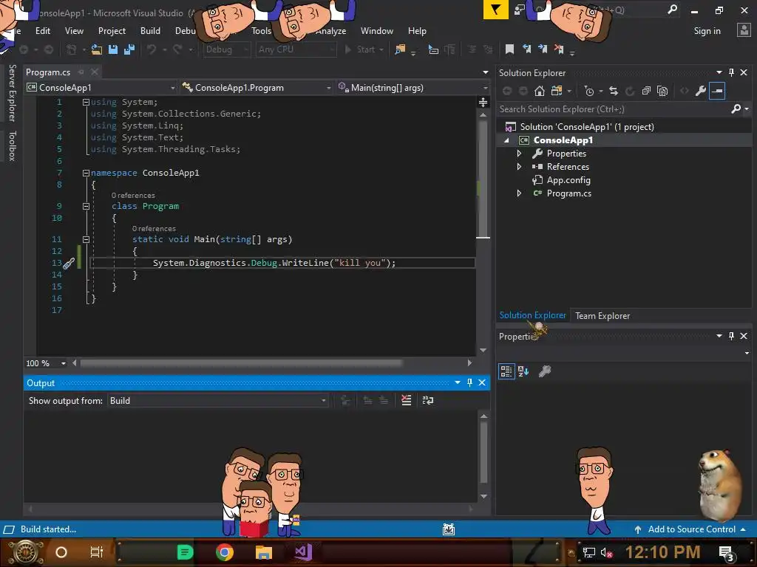Toggle Alphabetical sort in Properties panel
The image size is (757, 567).
pos(523,371)
